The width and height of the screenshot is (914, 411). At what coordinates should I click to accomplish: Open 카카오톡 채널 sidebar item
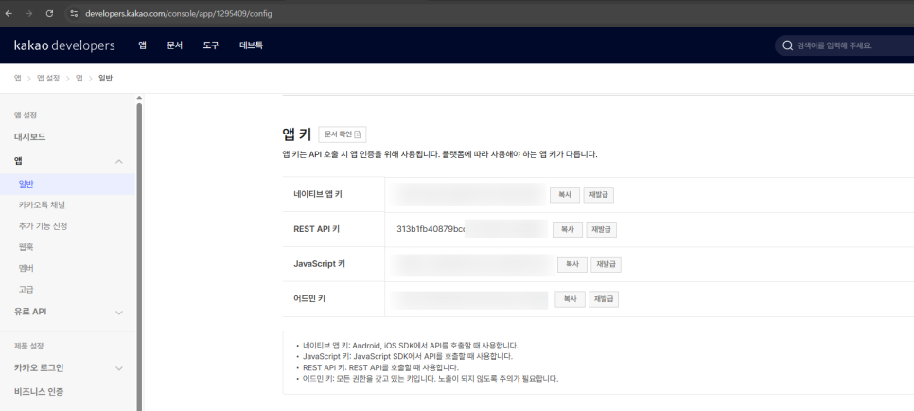(x=42, y=205)
